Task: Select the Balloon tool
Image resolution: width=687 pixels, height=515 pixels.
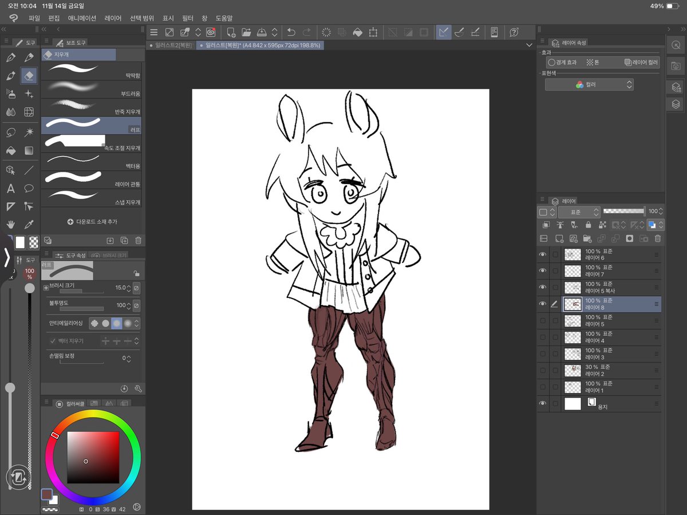Action: tap(29, 188)
